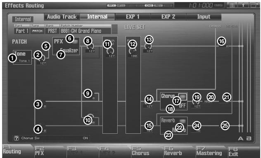The image size is (261, 158).
Task: Click the REV indicator in the title bar
Action: coord(158,5)
